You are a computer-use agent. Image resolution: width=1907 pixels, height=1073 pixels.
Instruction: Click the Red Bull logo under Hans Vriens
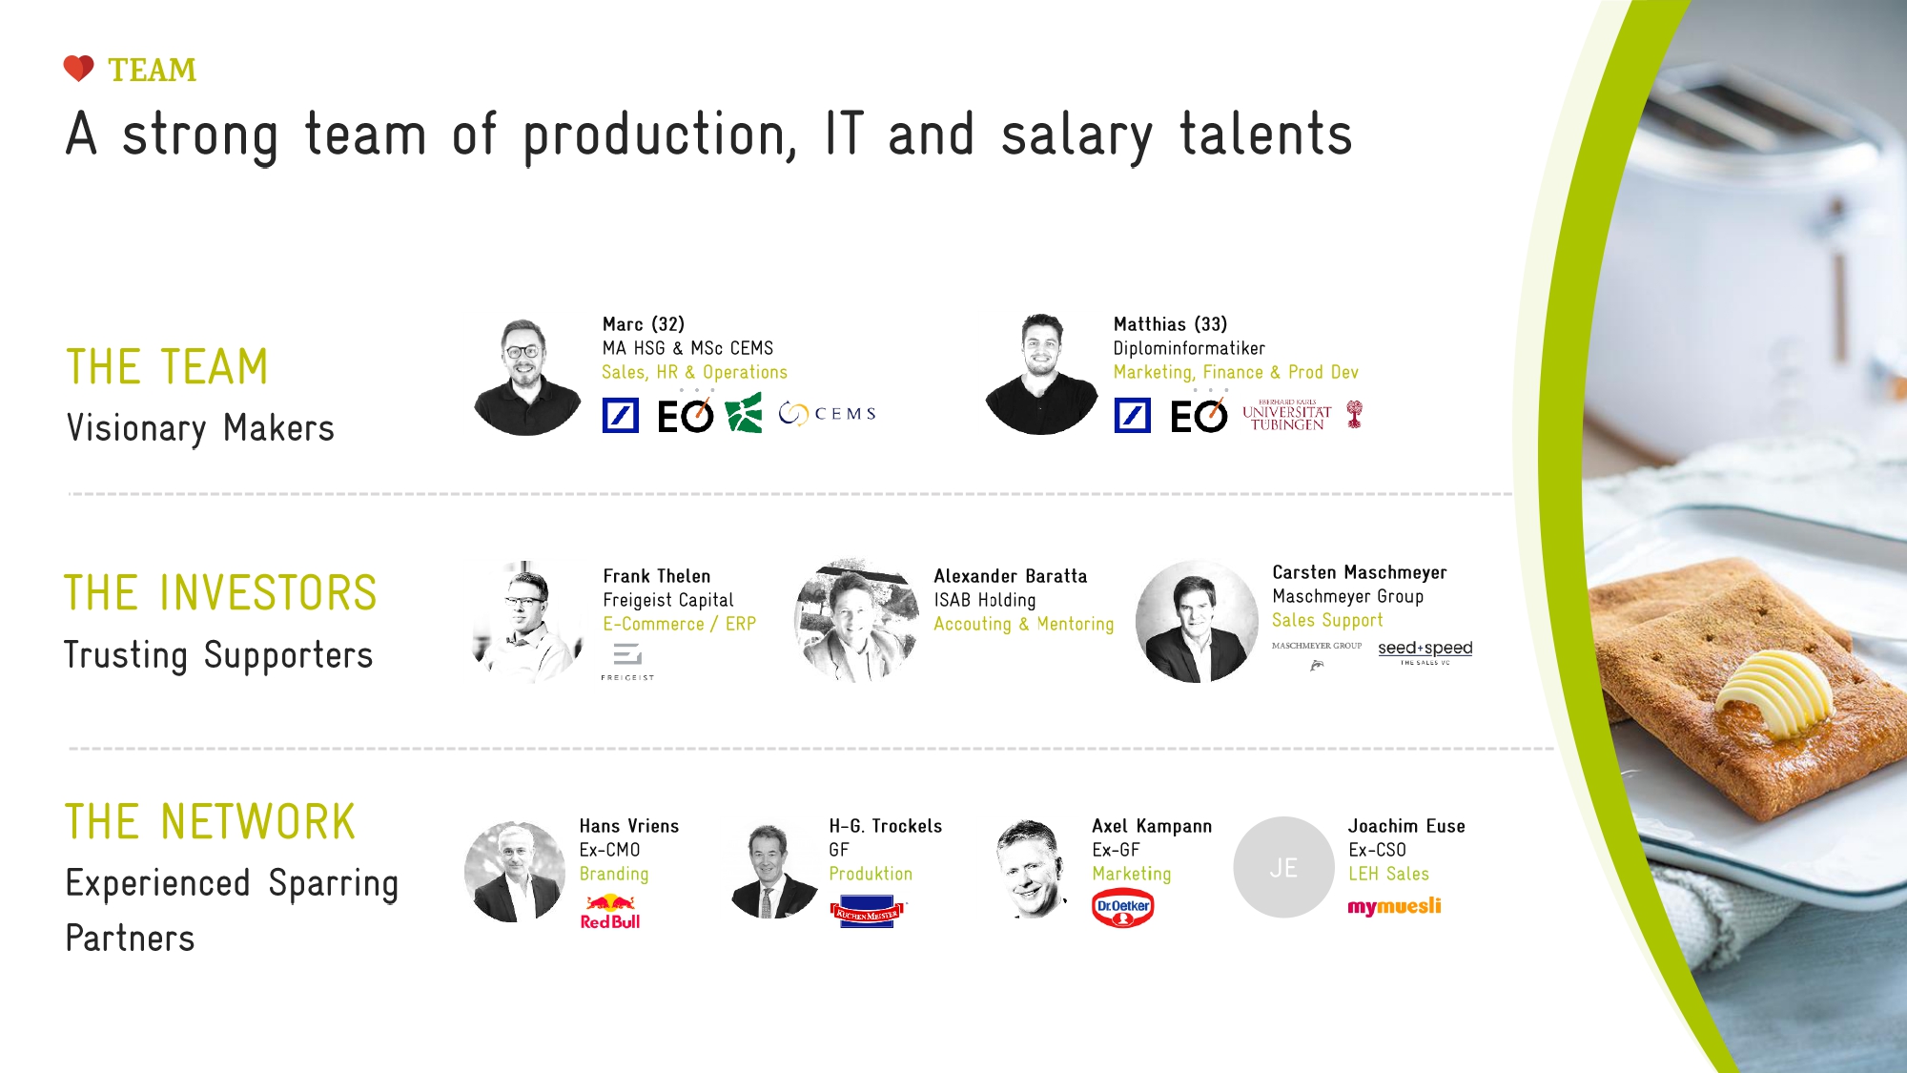point(610,912)
